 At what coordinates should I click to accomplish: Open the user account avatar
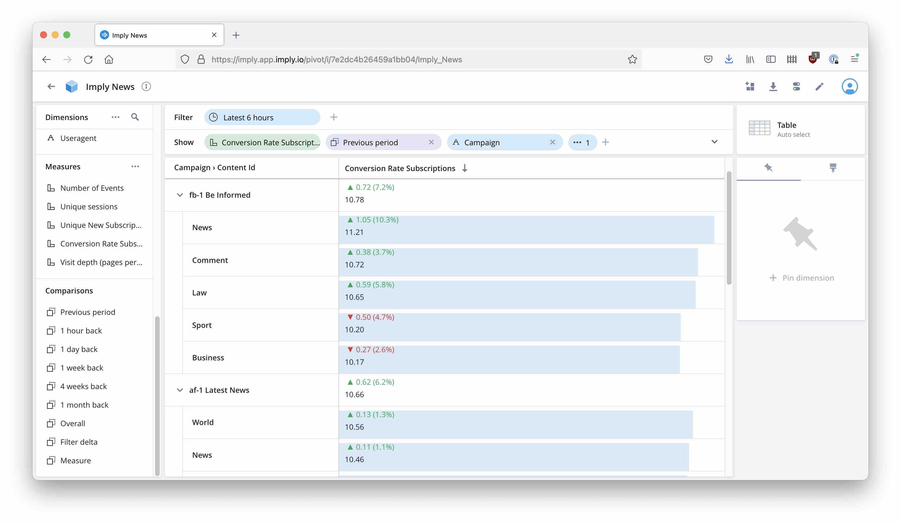click(x=850, y=86)
